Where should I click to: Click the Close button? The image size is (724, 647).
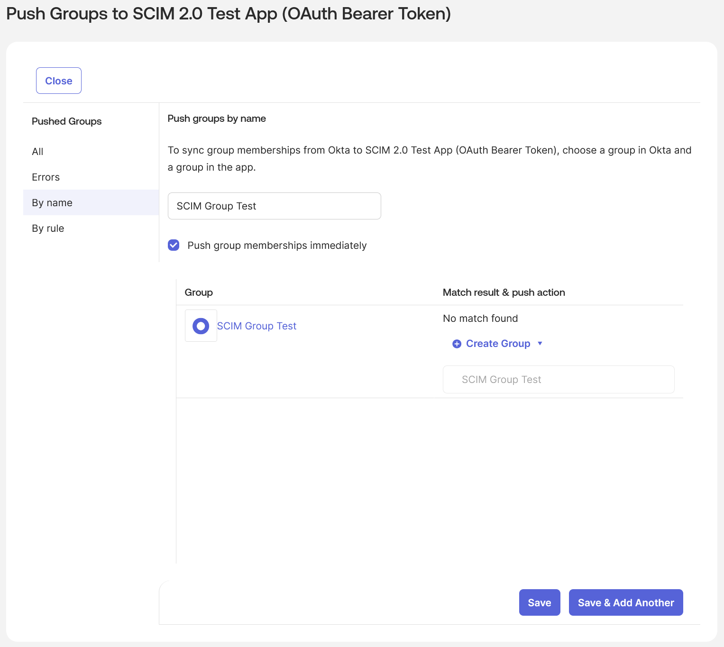tap(58, 81)
